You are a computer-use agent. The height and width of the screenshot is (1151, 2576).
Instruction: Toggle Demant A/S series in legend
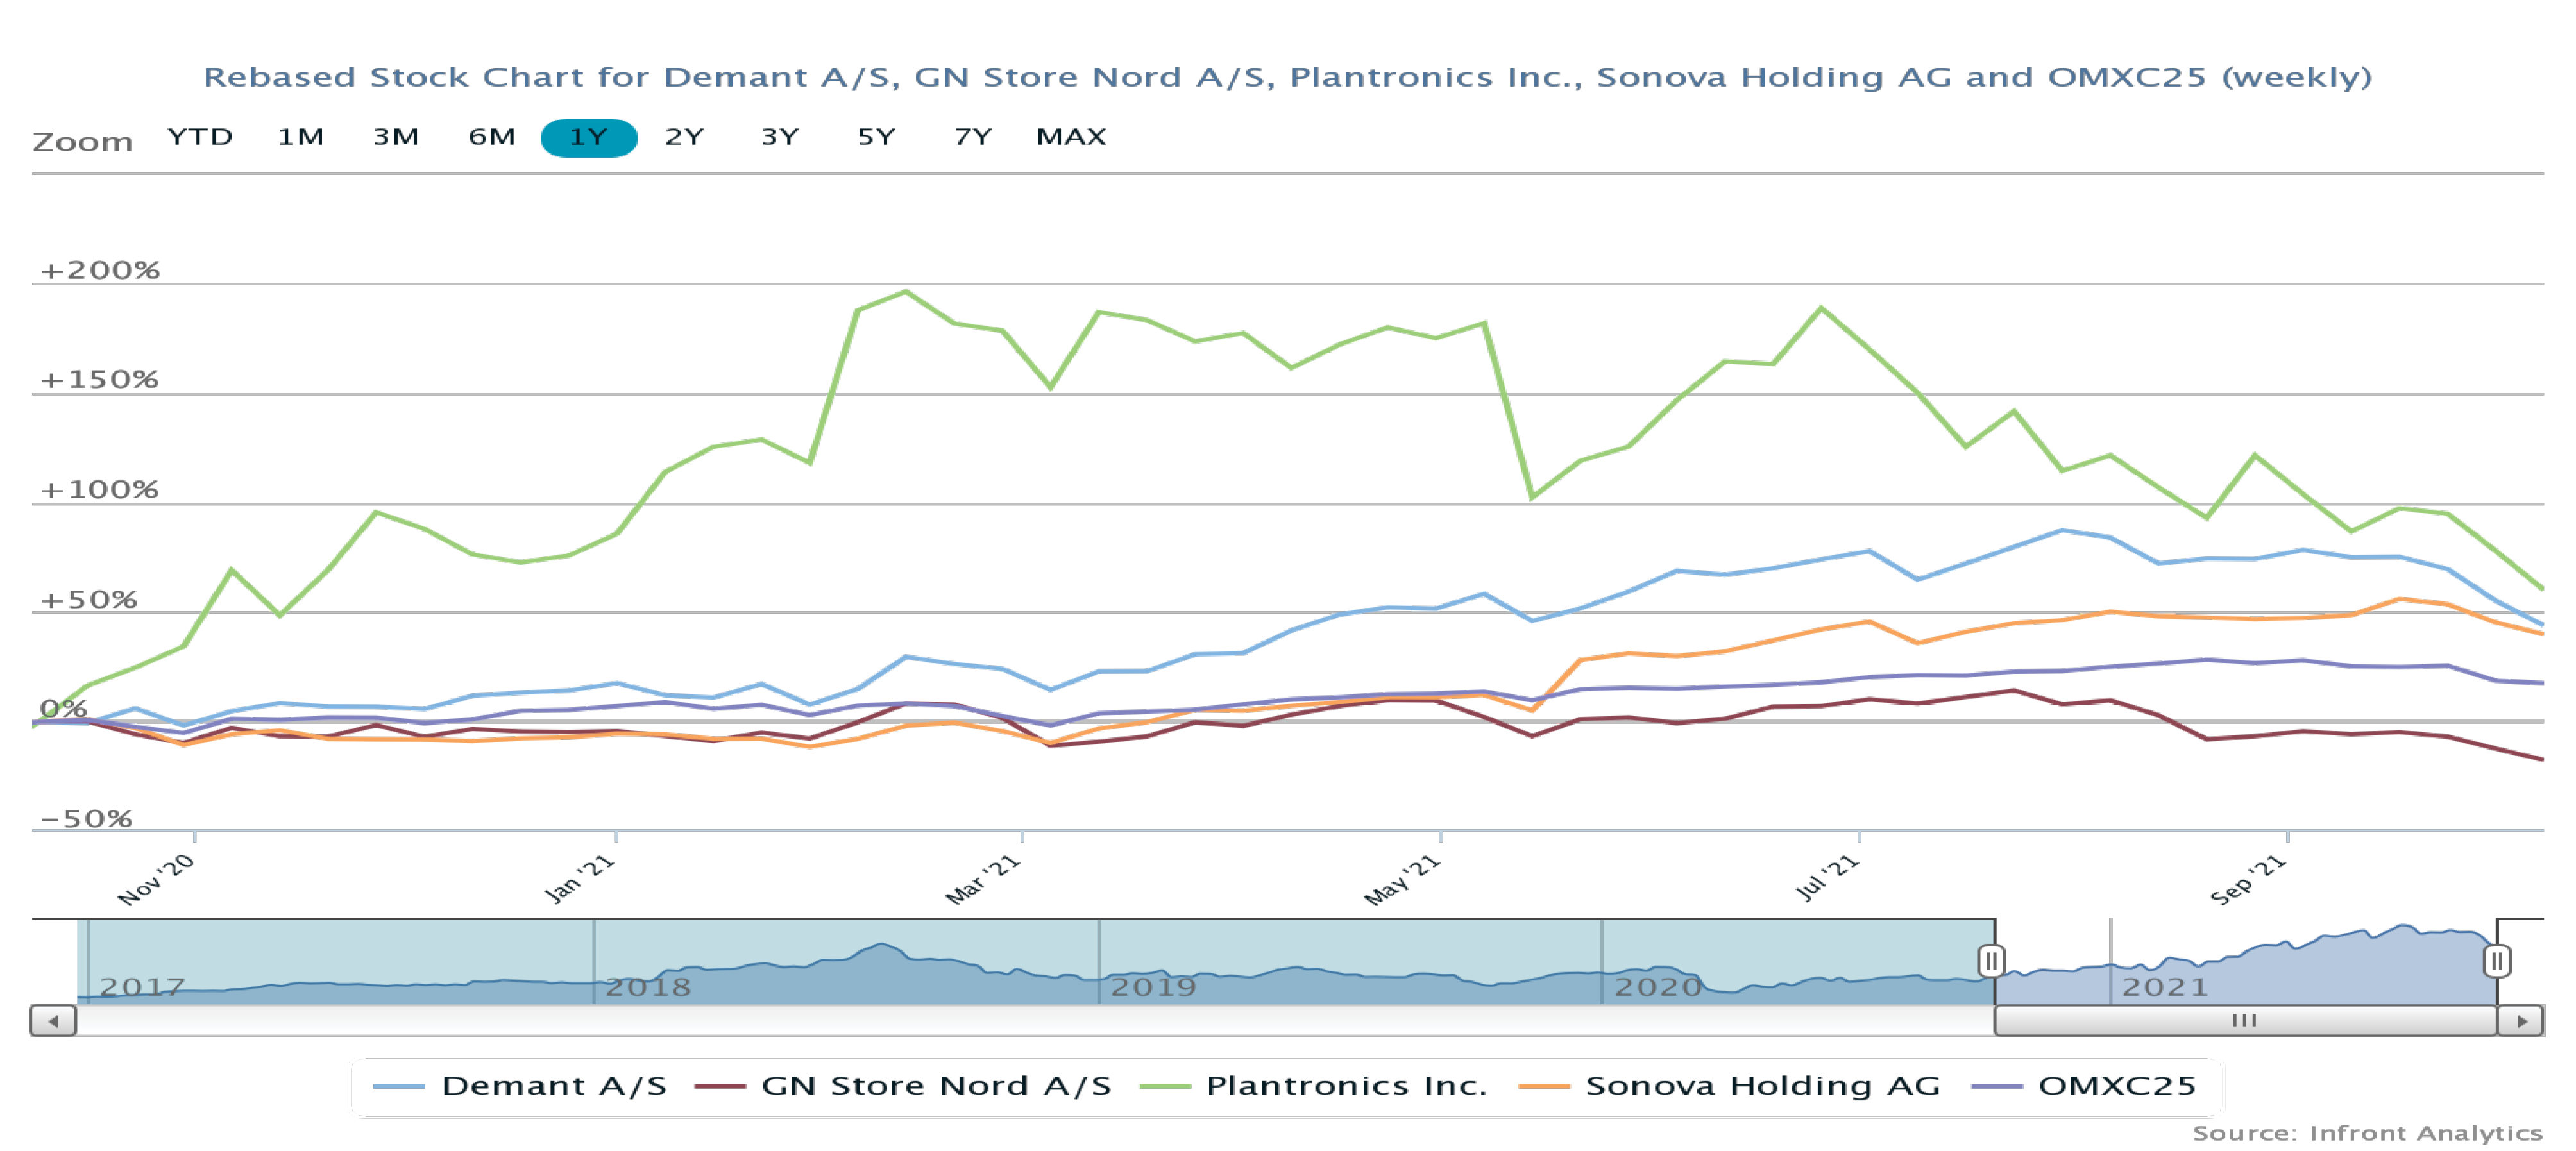553,1086
